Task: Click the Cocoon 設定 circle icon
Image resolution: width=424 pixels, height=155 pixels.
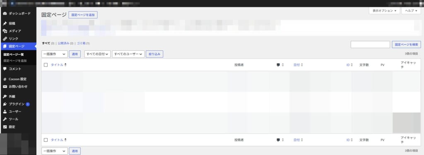Action: [5, 79]
